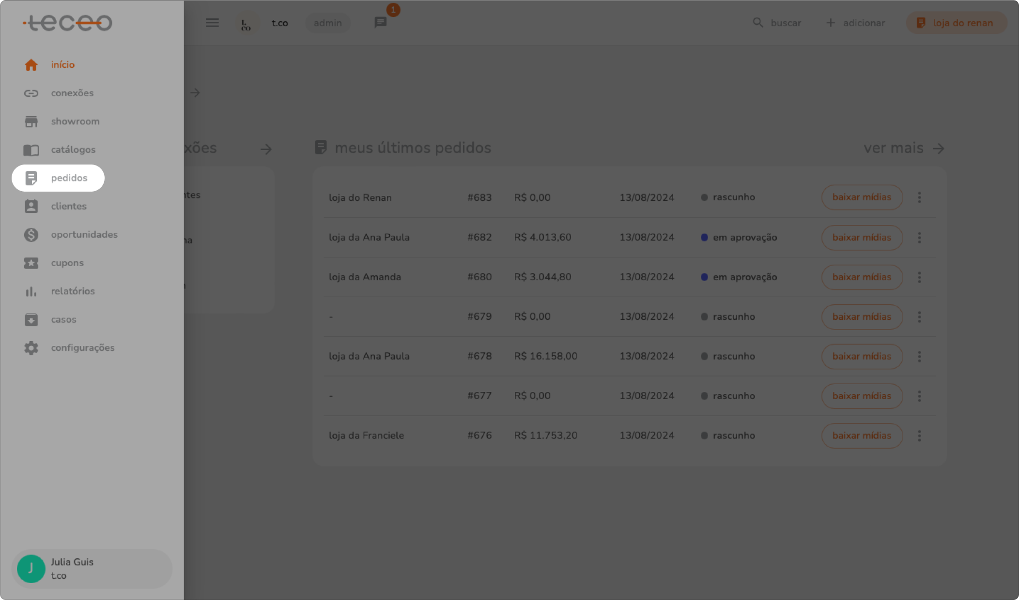Viewport: 1019px width, 600px height.
Task: Open configurações gear icon
Action: (31, 348)
